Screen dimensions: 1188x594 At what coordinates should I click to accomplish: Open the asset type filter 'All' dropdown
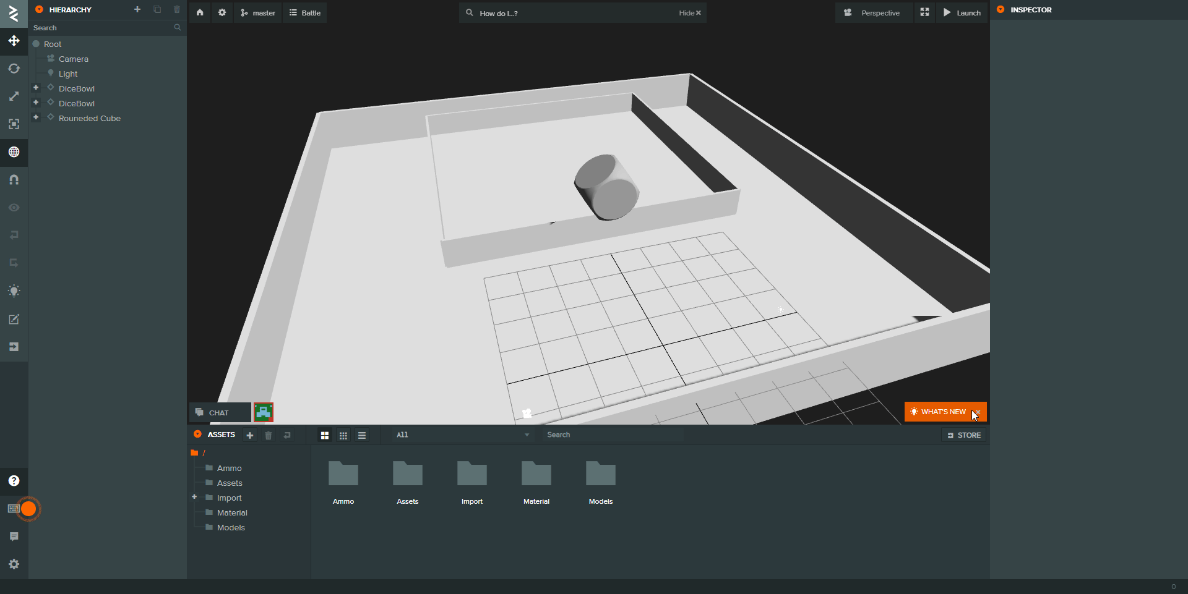tap(462, 435)
